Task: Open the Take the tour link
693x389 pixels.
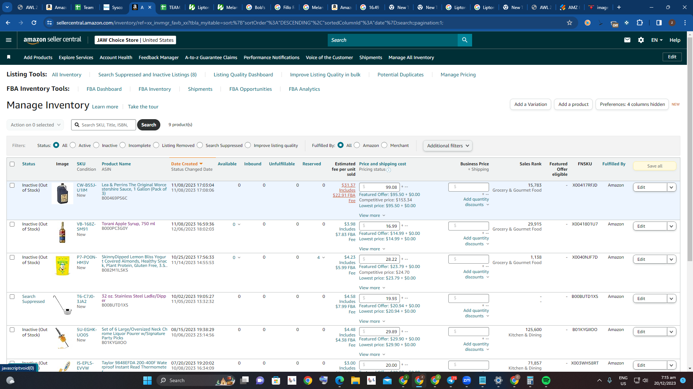Action: [143, 107]
